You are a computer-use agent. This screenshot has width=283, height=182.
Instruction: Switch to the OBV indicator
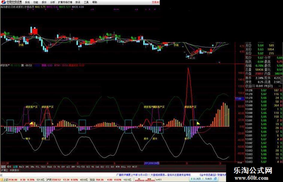[x=63, y=167]
